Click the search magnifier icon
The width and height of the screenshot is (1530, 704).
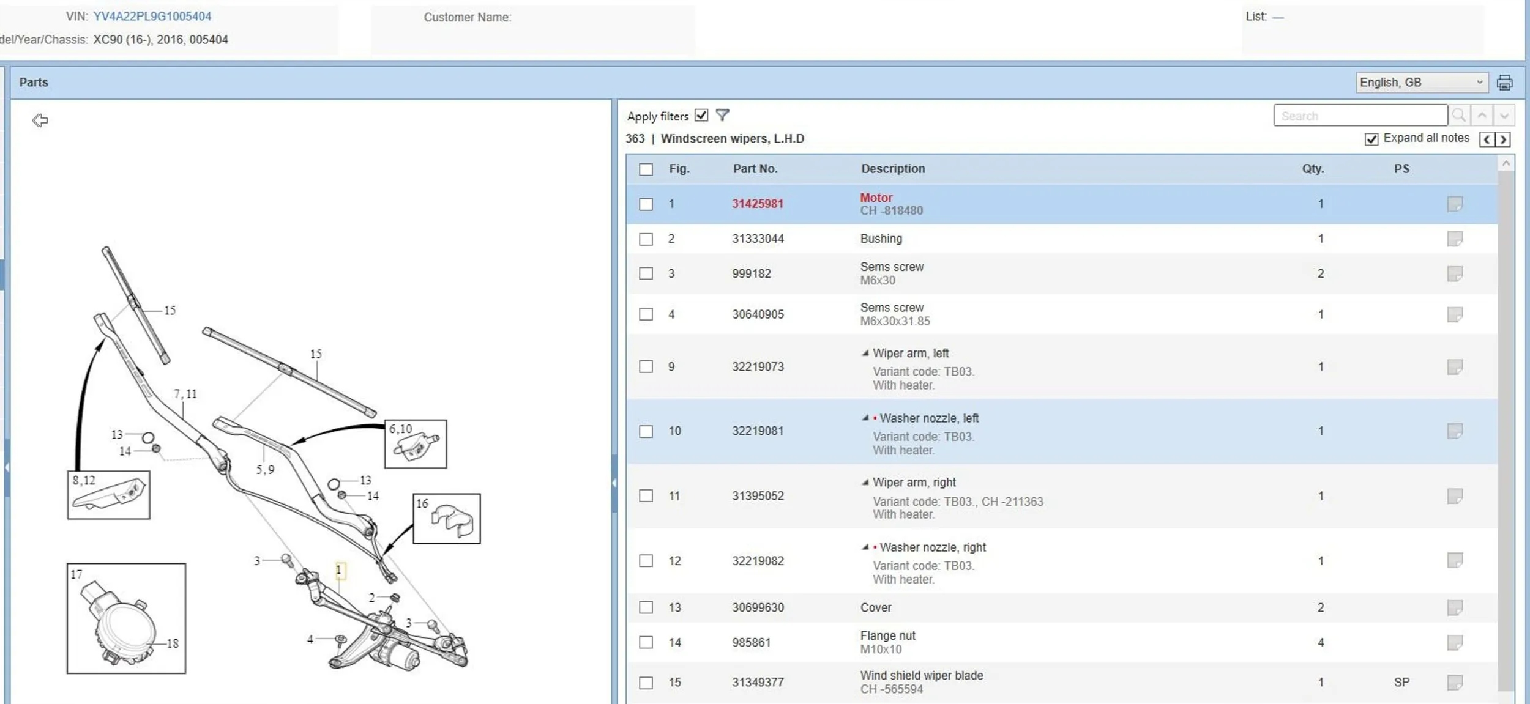pyautogui.click(x=1458, y=116)
